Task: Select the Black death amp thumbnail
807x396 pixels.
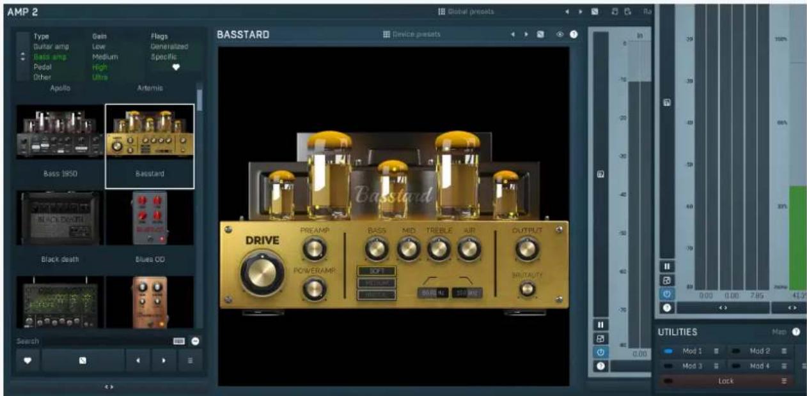Action: coord(60,218)
